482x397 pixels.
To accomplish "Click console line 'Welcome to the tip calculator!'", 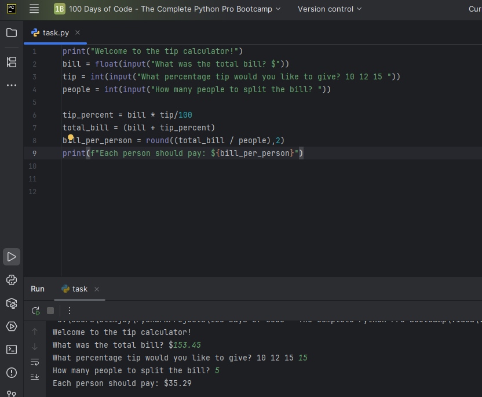I will (122, 332).
